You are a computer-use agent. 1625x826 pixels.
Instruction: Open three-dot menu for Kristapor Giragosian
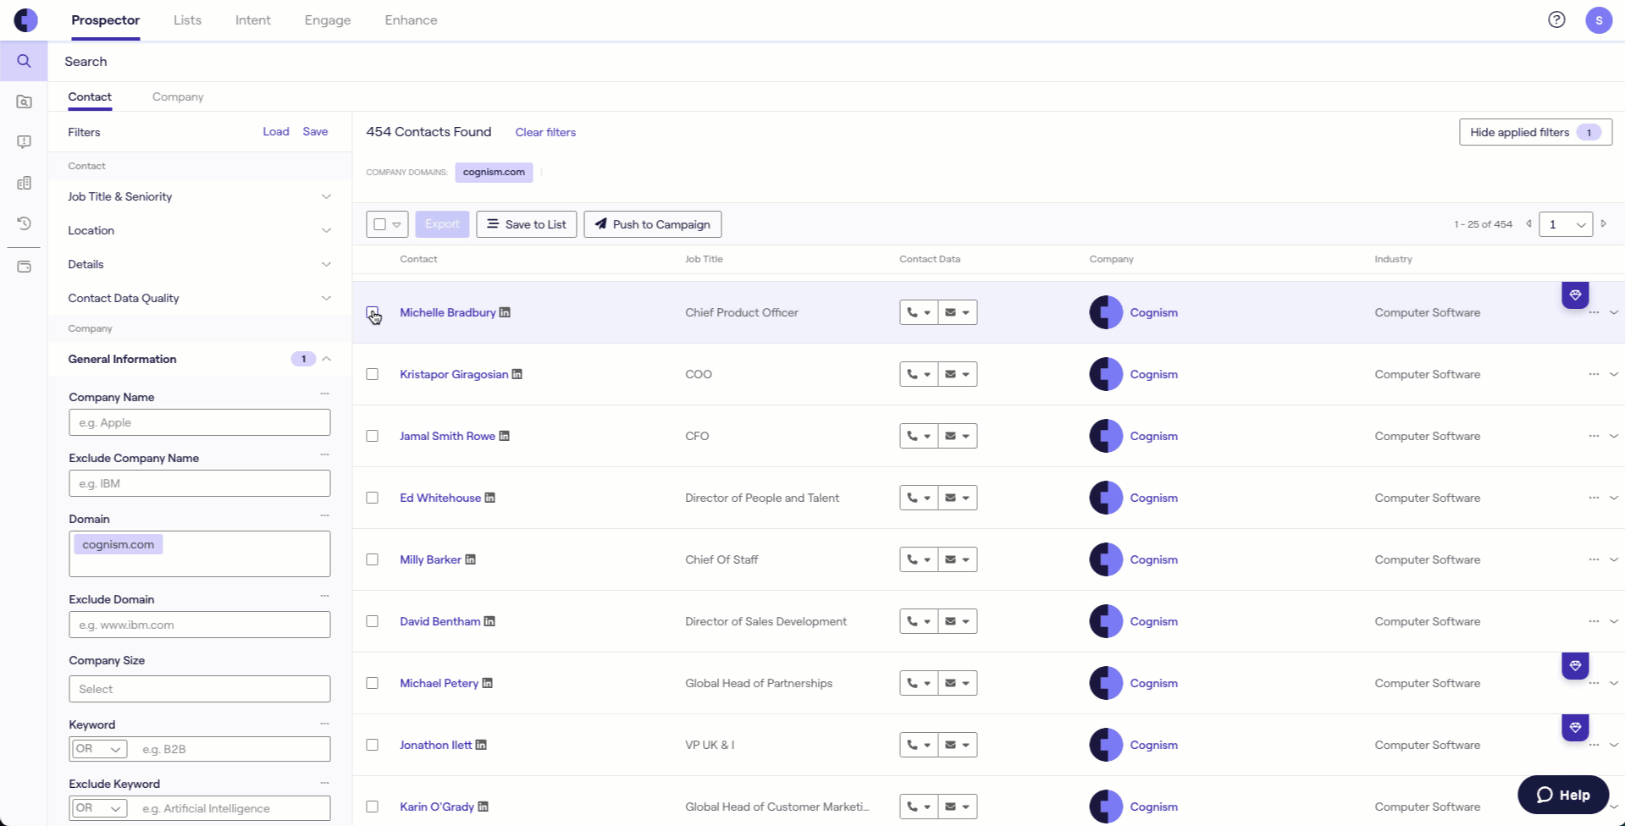pyautogui.click(x=1594, y=374)
